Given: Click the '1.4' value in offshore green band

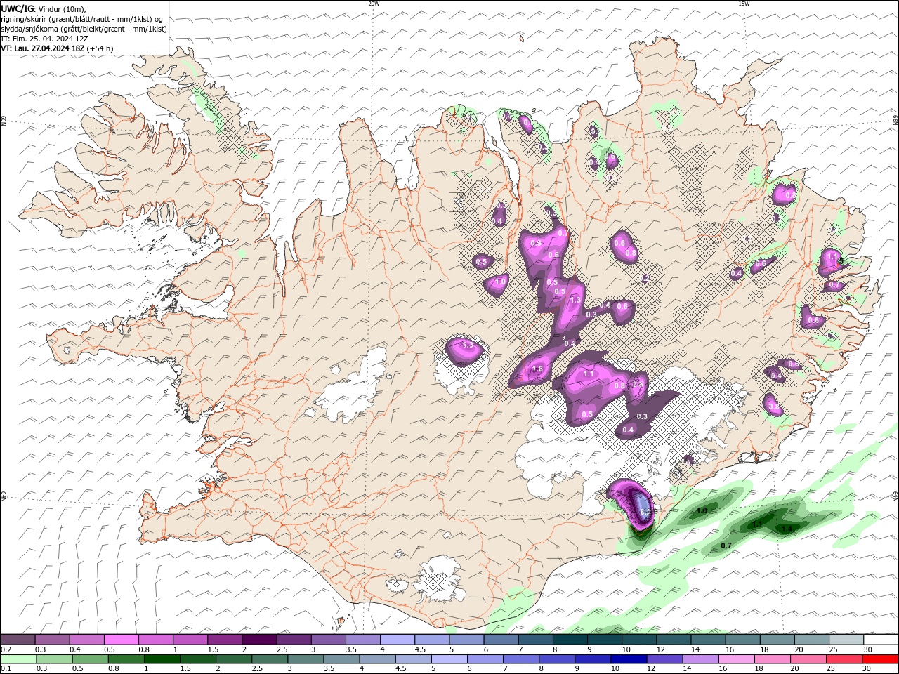Looking at the screenshot, I should tap(787, 529).
